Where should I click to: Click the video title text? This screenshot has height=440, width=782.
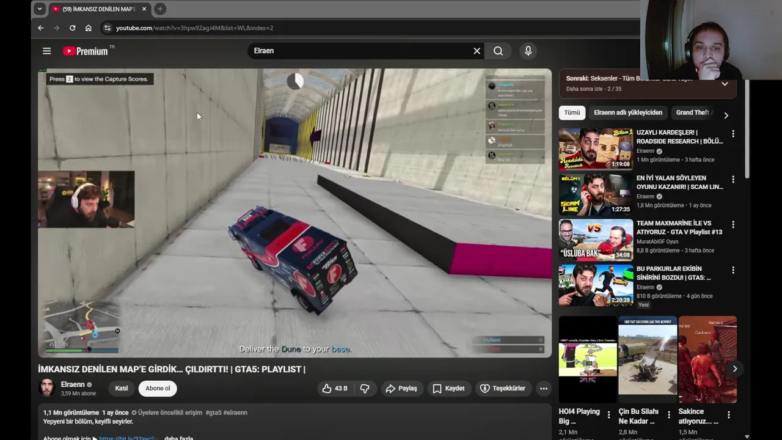point(172,369)
